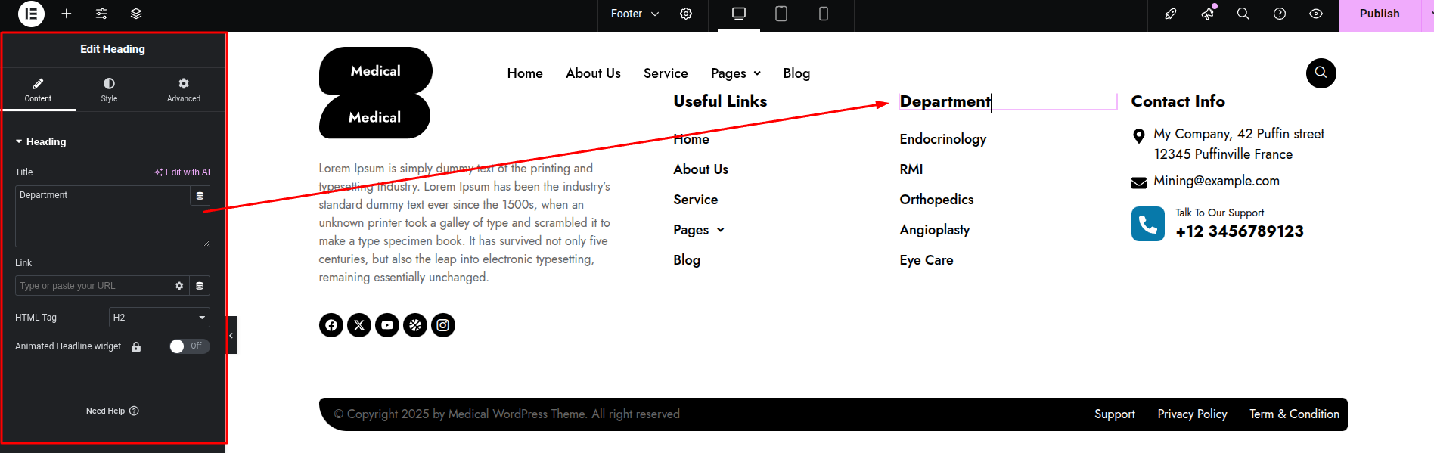1434x453 pixels.
Task: Switch to tablet responsive view
Action: pyautogui.click(x=781, y=14)
